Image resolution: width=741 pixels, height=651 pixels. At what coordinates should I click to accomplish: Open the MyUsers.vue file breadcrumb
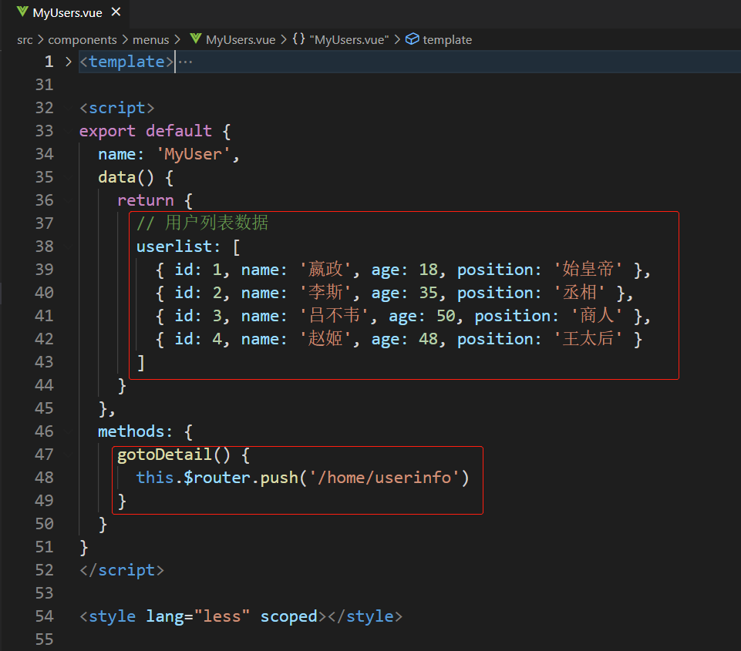tap(240, 39)
